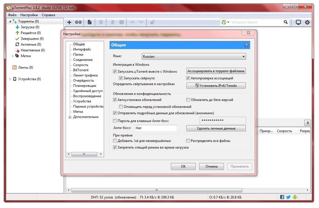
Task: Click the double-chevron collapse details pane button
Action: click(307, 123)
